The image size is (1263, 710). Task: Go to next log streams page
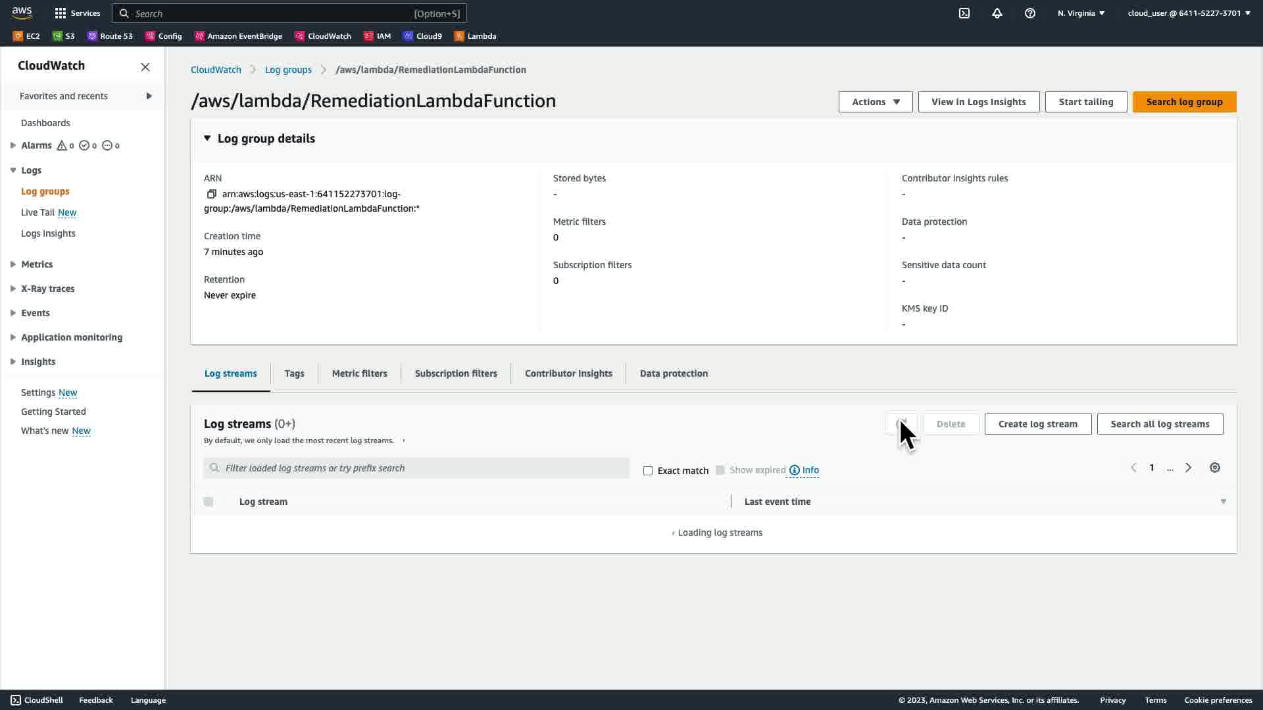[1188, 468]
